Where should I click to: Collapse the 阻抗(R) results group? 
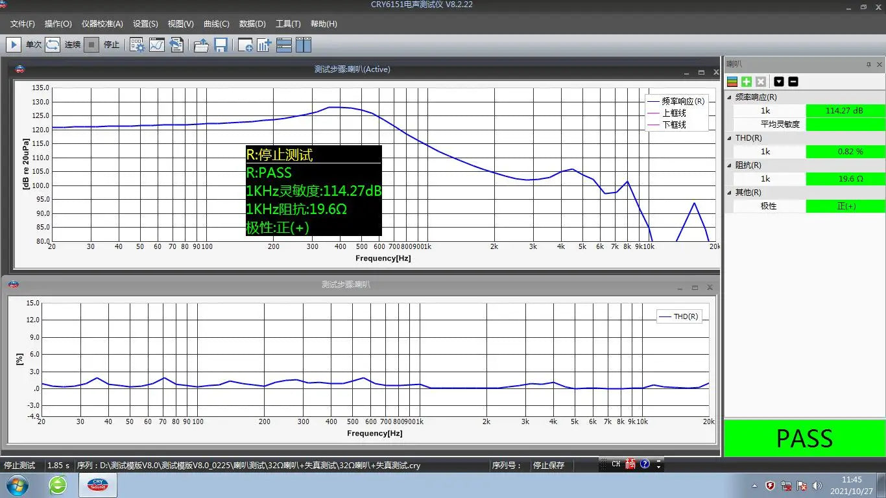click(729, 165)
